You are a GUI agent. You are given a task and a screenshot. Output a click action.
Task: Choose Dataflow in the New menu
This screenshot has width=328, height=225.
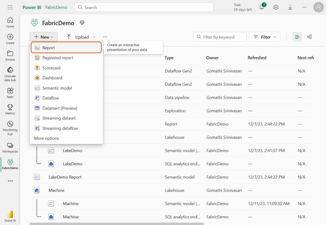[x=51, y=98]
